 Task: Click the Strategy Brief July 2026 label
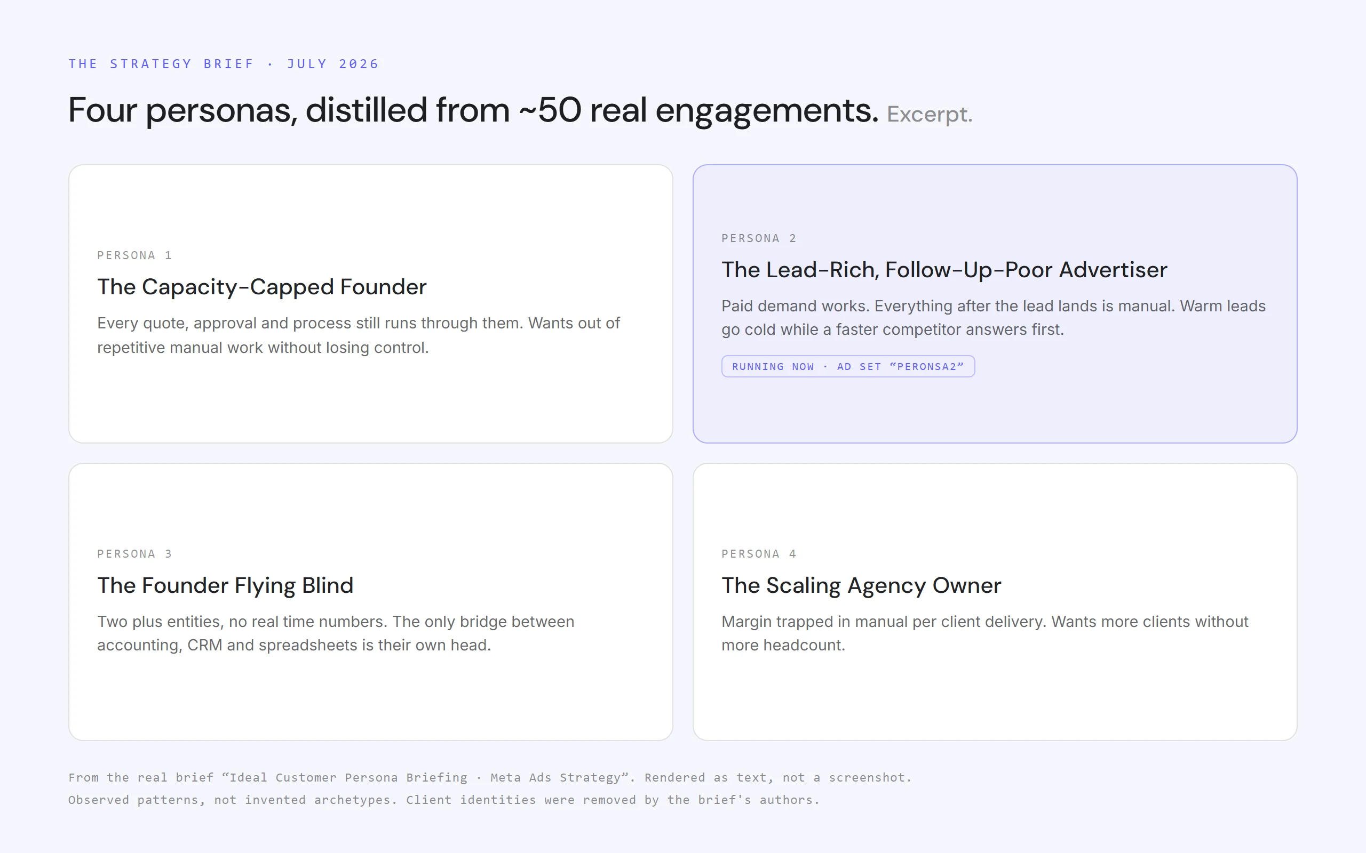pyautogui.click(x=224, y=64)
